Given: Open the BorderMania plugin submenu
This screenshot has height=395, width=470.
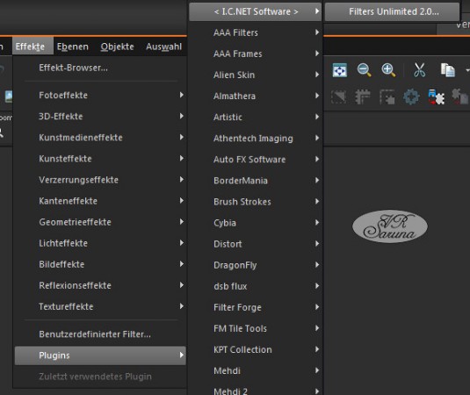Looking at the screenshot, I should [256, 181].
